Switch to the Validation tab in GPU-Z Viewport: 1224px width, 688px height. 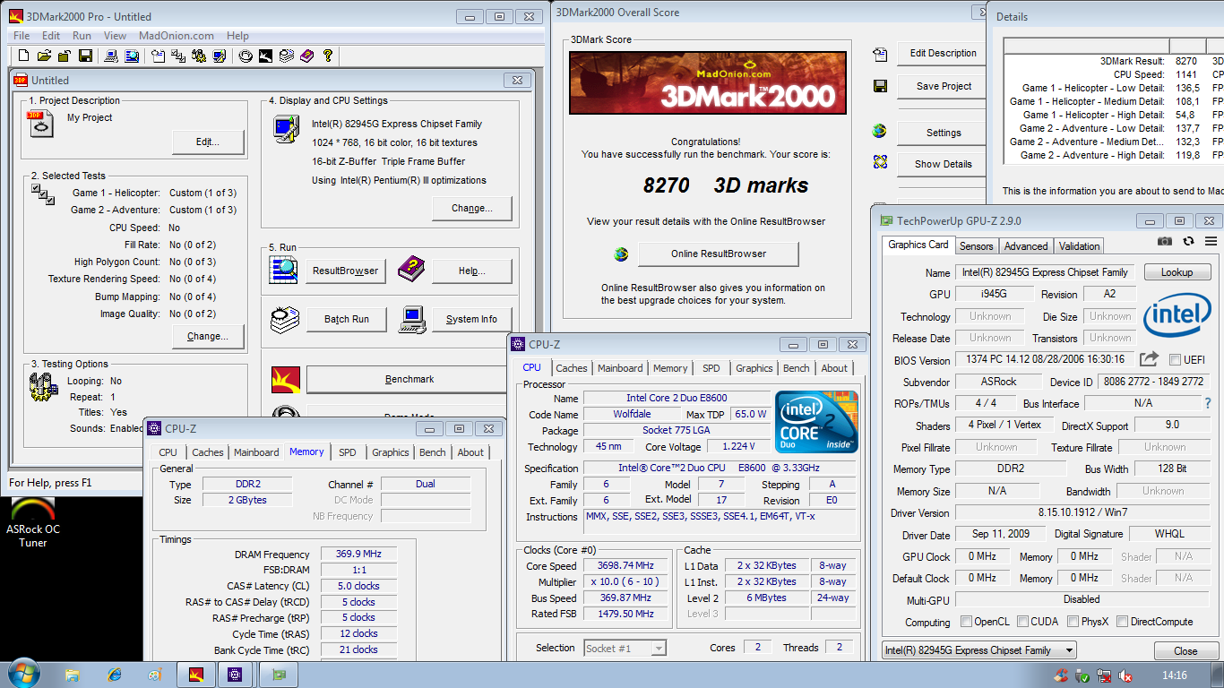coord(1079,245)
